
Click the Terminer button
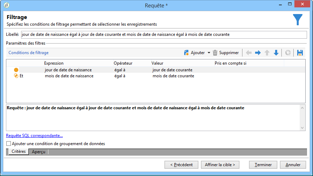pyautogui.click(x=263, y=165)
